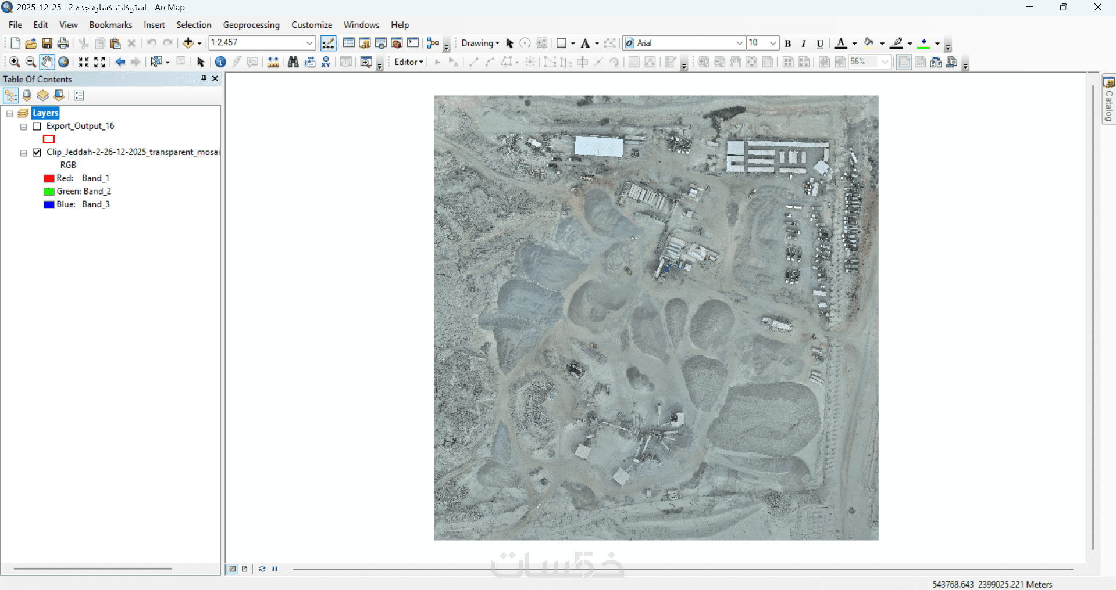Switch to List By Drawing Order view

click(10, 96)
